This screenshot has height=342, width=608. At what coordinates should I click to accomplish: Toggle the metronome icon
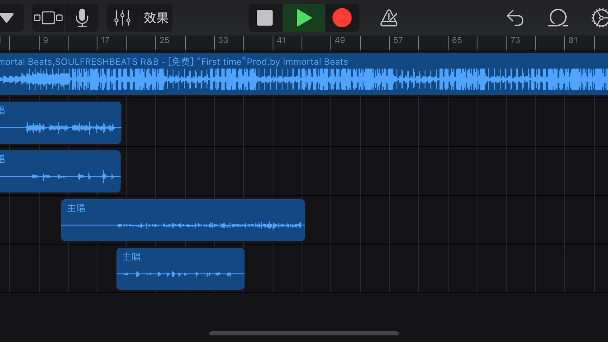tap(389, 18)
